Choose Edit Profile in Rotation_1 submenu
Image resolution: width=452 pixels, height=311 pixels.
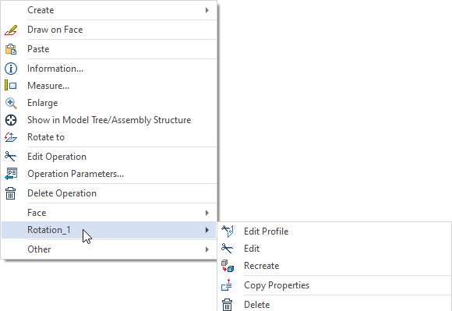click(x=334, y=231)
